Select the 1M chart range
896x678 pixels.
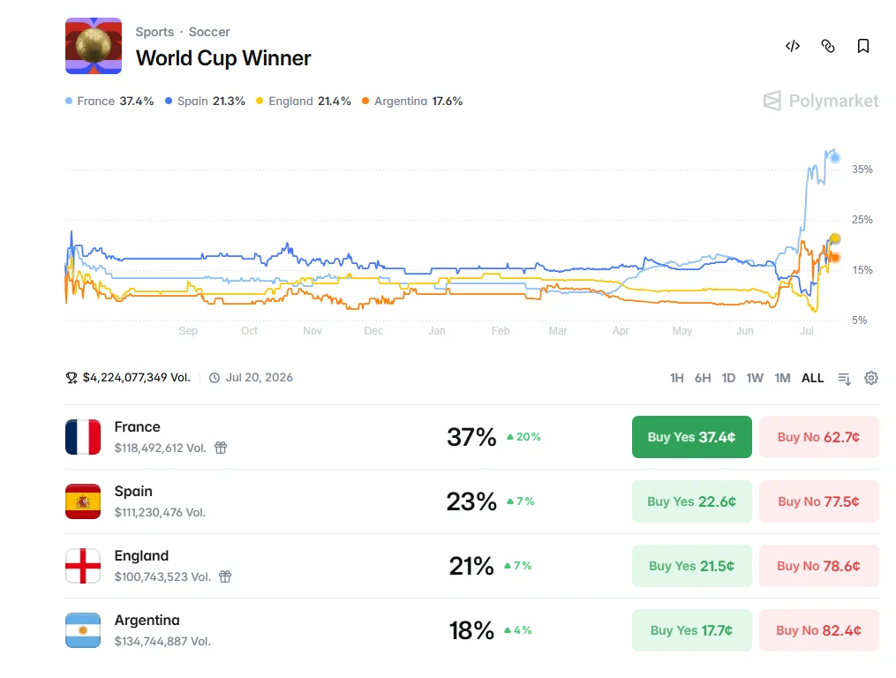click(x=782, y=378)
